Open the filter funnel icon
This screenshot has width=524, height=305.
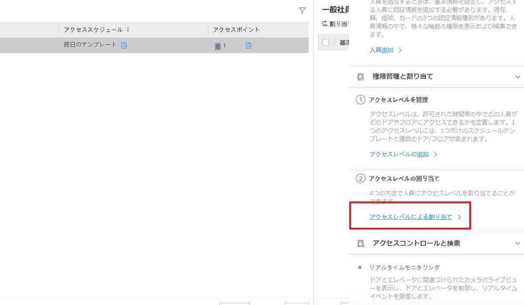tap(302, 11)
